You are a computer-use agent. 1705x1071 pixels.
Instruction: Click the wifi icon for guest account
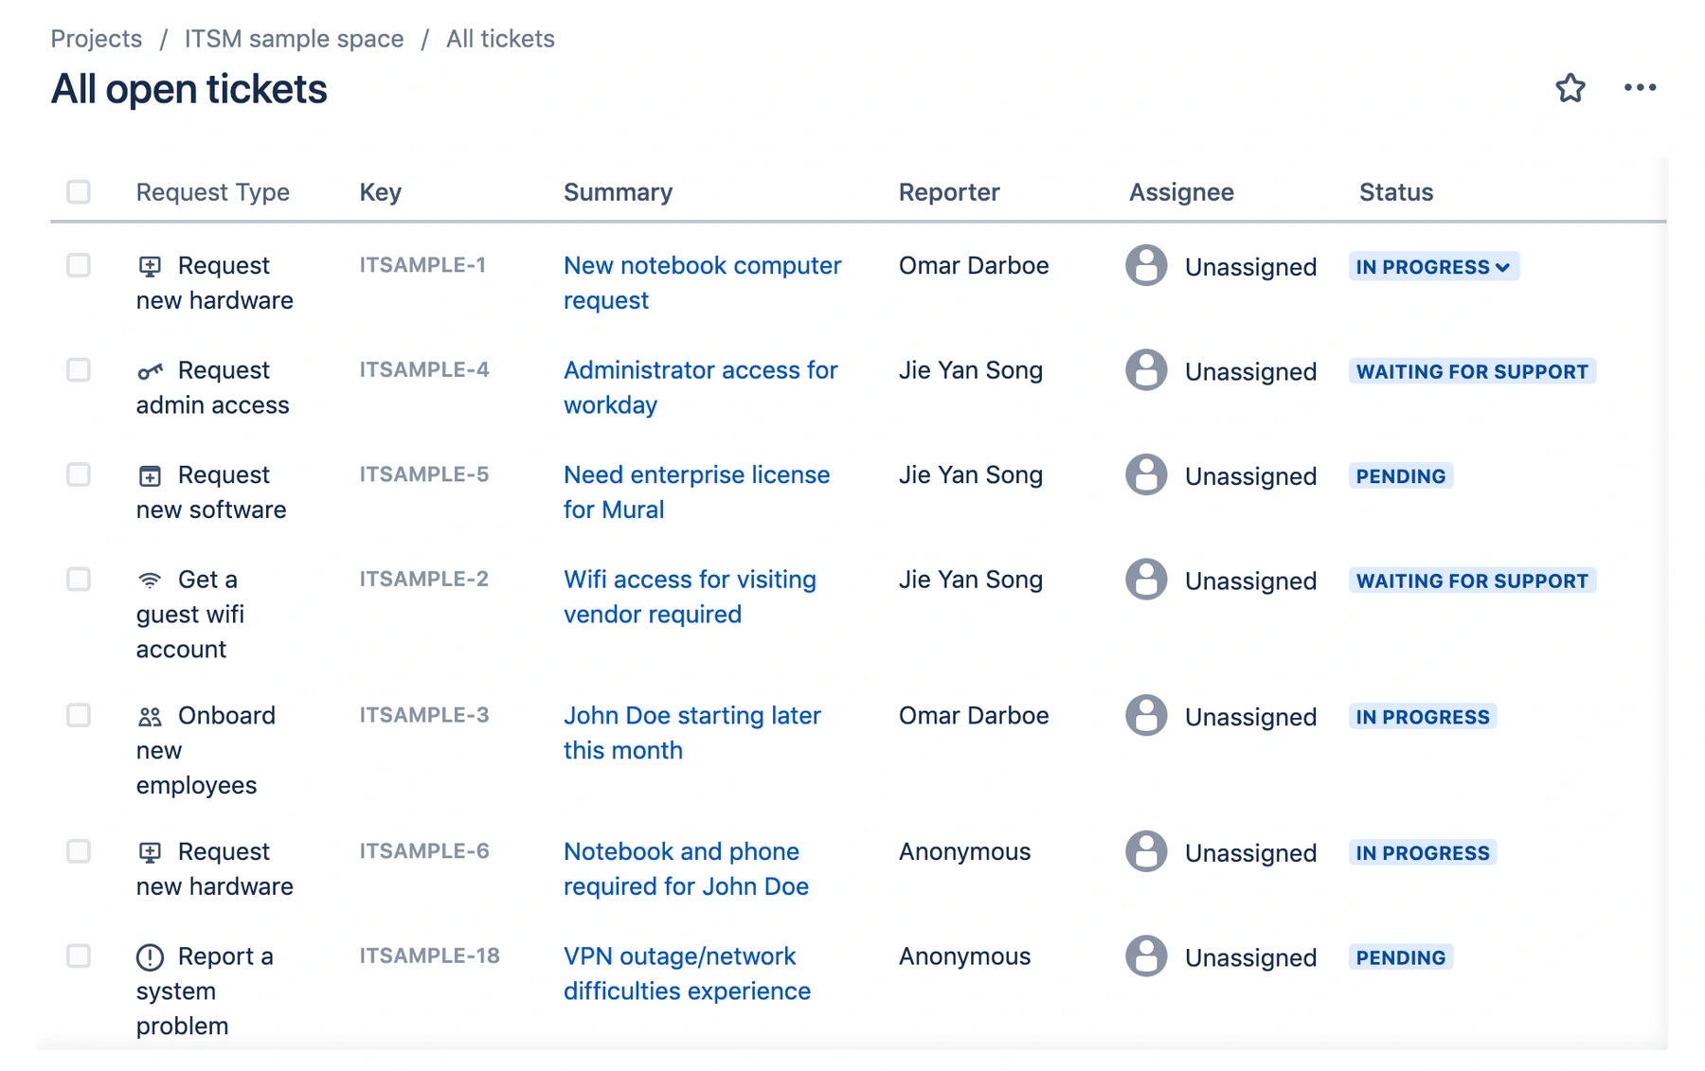150,580
